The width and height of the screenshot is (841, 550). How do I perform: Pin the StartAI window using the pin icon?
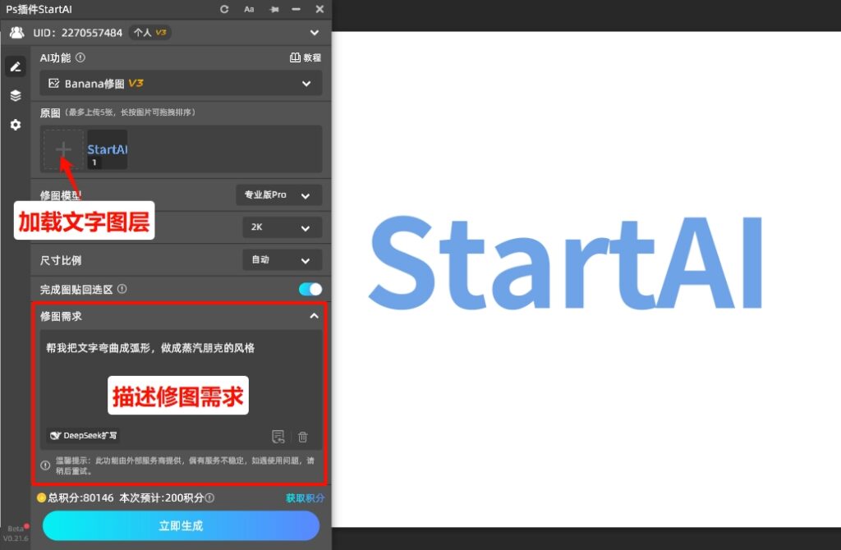273,9
